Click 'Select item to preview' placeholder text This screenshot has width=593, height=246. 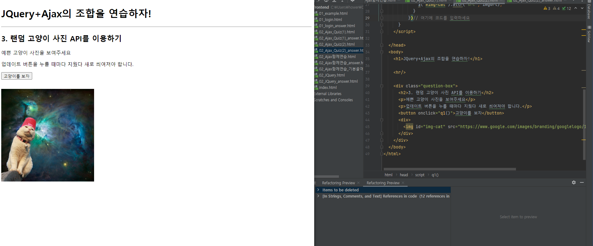pos(518,217)
